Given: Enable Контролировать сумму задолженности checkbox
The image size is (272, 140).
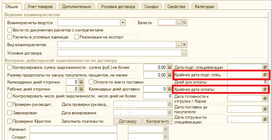Looking at the screenshot, I should click(10, 67).
